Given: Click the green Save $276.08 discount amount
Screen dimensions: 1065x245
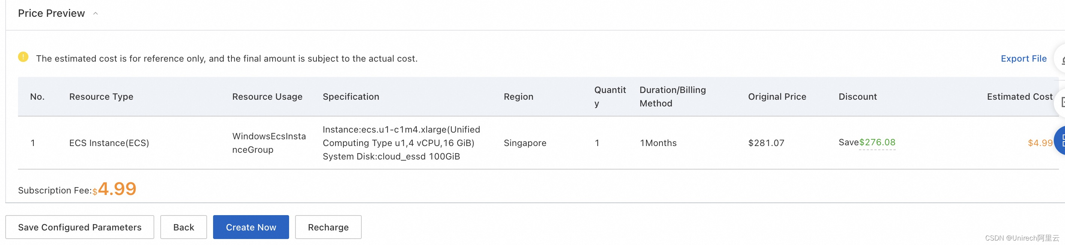Looking at the screenshot, I should point(877,142).
